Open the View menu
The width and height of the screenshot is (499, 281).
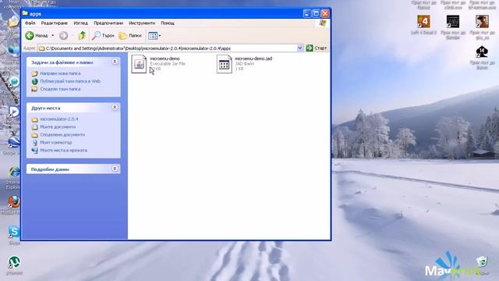80,23
